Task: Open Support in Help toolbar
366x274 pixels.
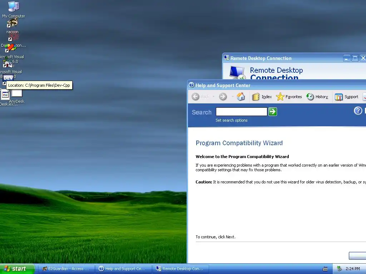Action: pyautogui.click(x=346, y=97)
